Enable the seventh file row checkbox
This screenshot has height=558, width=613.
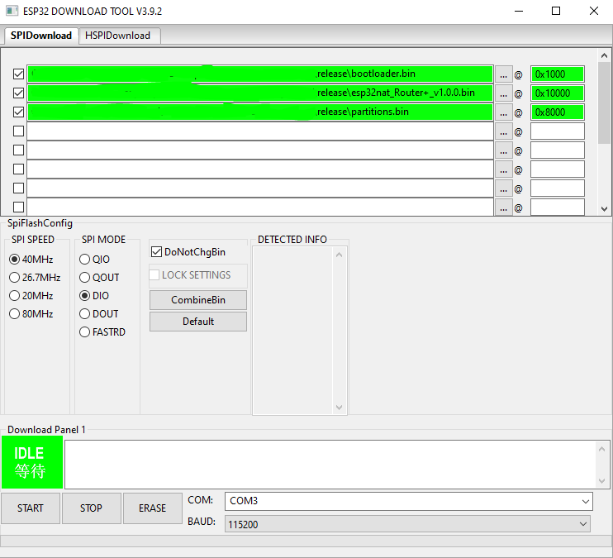pos(18,188)
